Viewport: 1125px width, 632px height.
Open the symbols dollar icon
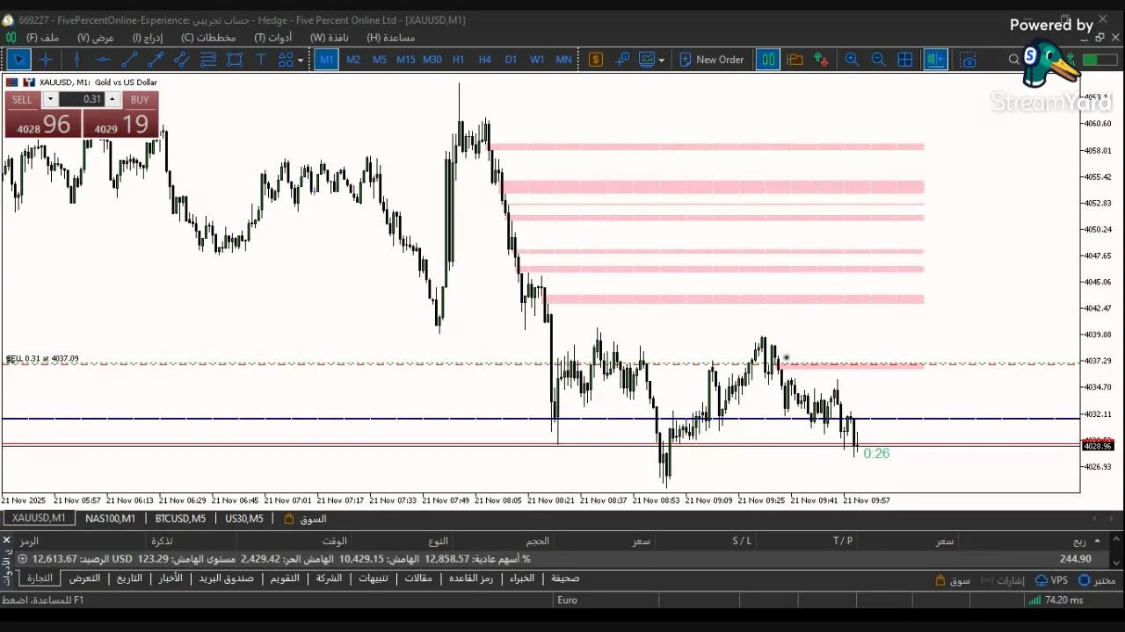tap(596, 60)
